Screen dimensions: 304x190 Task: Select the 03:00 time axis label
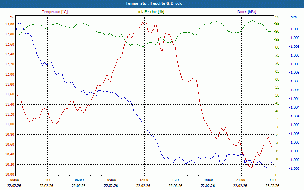click(47, 180)
